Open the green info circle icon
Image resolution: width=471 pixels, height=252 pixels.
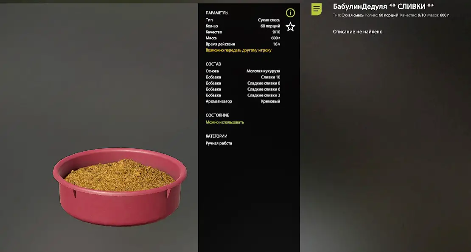[290, 13]
